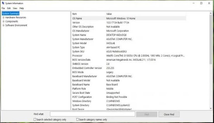
Task: Click into the Find what text field
Action: (92, 114)
